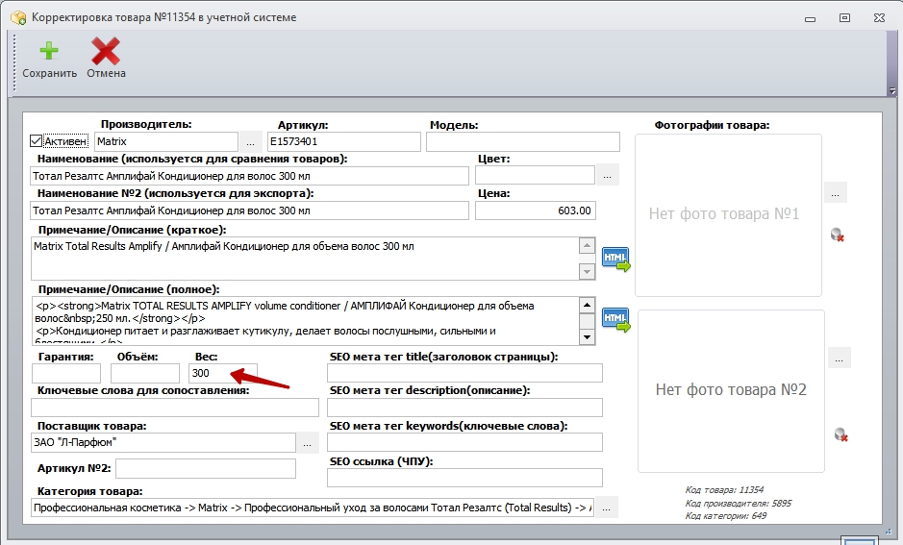Click SEO мета тег title field

click(x=464, y=373)
